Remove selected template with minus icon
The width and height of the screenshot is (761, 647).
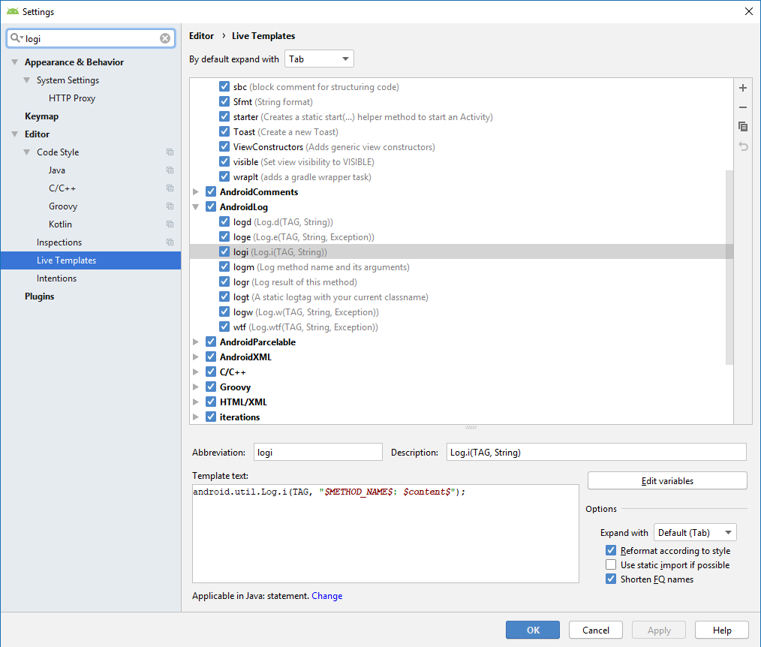[742, 107]
